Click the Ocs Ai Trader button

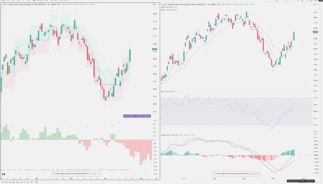(x=129, y=116)
